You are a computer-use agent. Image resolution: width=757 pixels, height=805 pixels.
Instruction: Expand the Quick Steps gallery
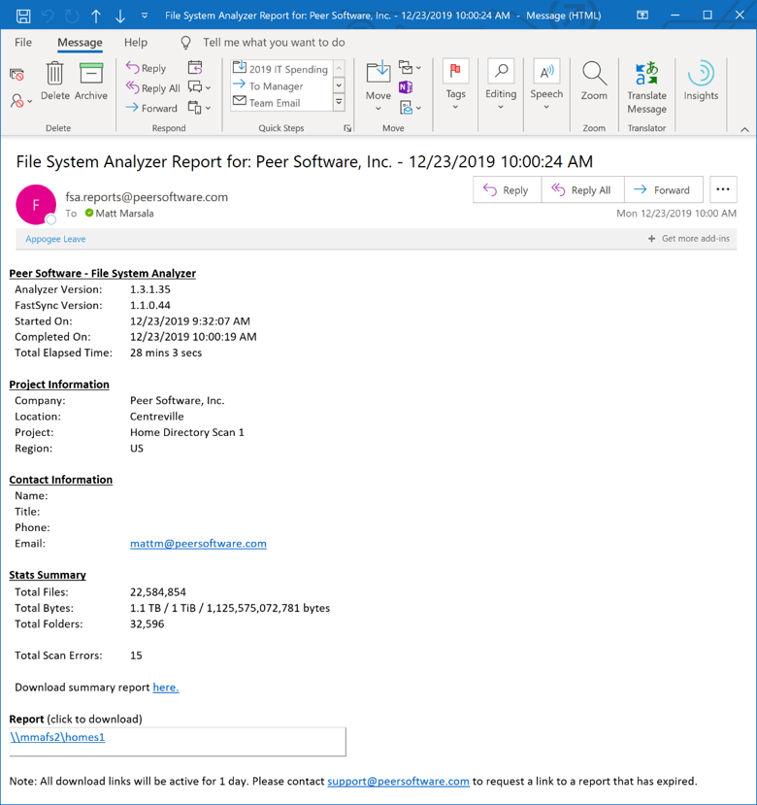[x=339, y=102]
